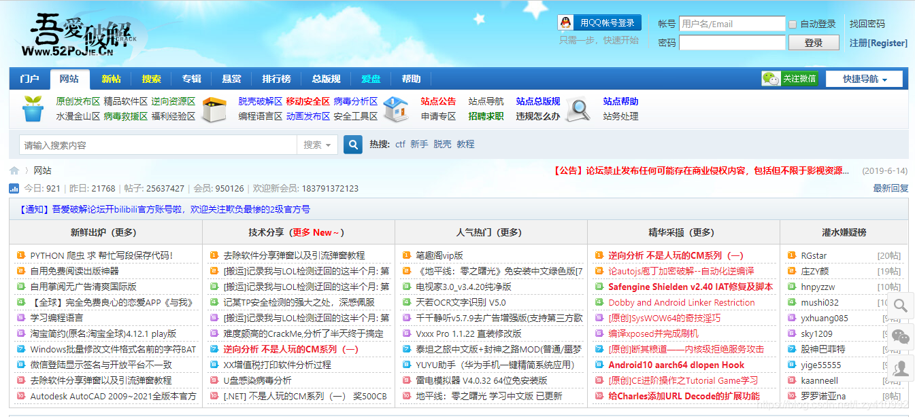Viewport: 915px width, 417px height.
Task: Click hot search term ctf
Action: pyautogui.click(x=400, y=145)
